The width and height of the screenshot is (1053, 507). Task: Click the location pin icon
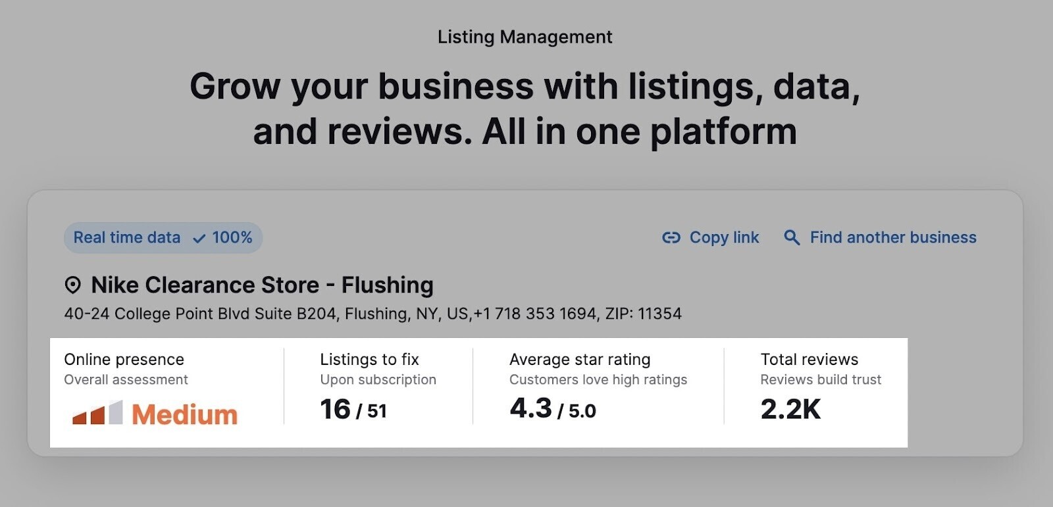pos(72,285)
